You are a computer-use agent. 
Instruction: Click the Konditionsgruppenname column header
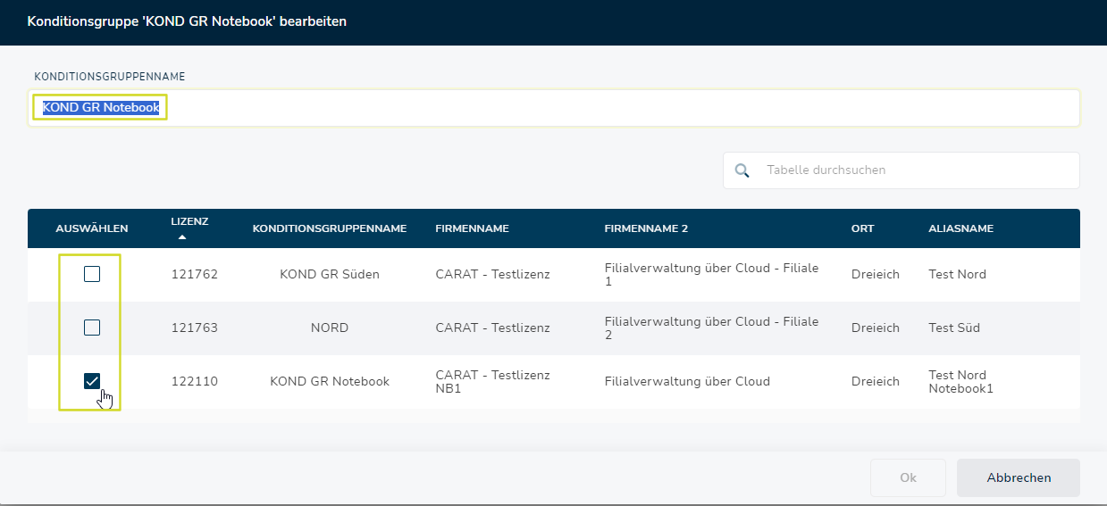330,228
